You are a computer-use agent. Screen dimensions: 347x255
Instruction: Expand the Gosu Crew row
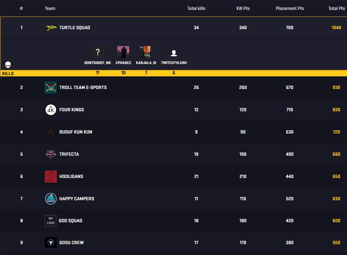tap(173, 243)
